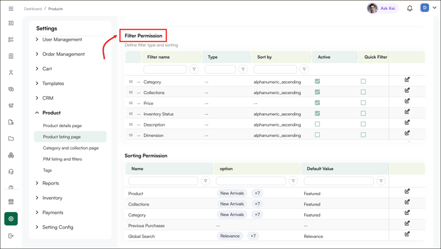Viewport: 441px width, 249px height.
Task: Open Category and collection page
Action: pyautogui.click(x=70, y=148)
